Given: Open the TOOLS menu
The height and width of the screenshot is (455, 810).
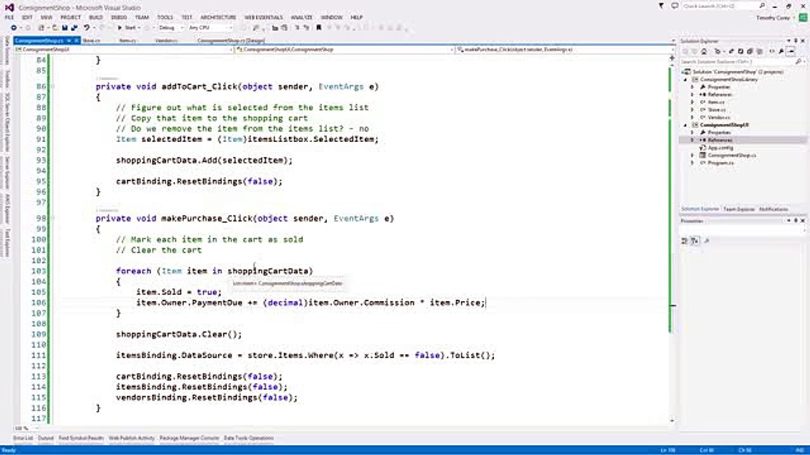Looking at the screenshot, I should (165, 18).
